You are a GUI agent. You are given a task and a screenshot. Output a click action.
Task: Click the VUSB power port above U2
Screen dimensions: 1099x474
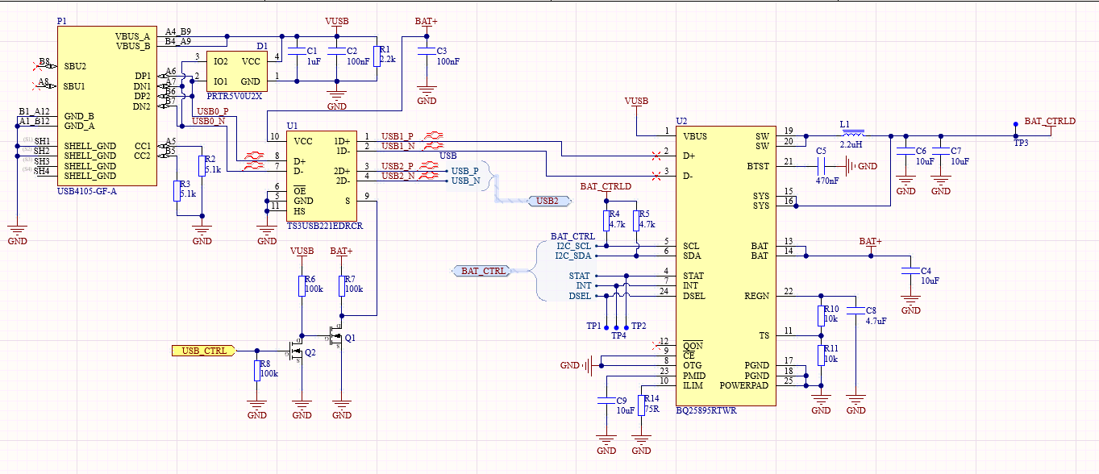pyautogui.click(x=637, y=102)
